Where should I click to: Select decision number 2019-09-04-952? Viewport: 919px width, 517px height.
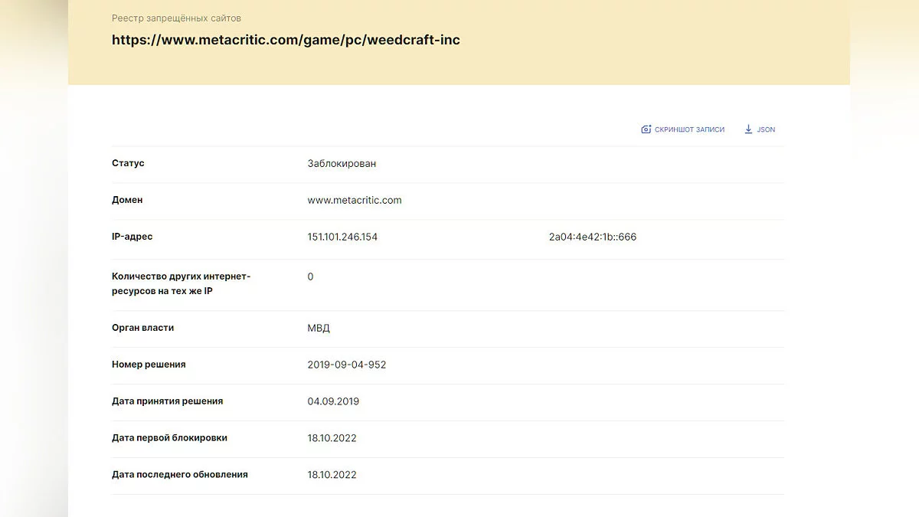point(347,365)
